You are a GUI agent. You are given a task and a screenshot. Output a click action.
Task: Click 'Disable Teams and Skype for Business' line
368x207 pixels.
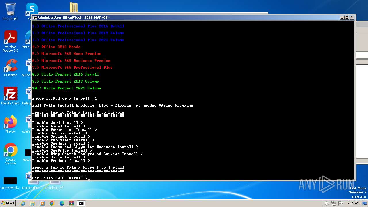(85, 147)
